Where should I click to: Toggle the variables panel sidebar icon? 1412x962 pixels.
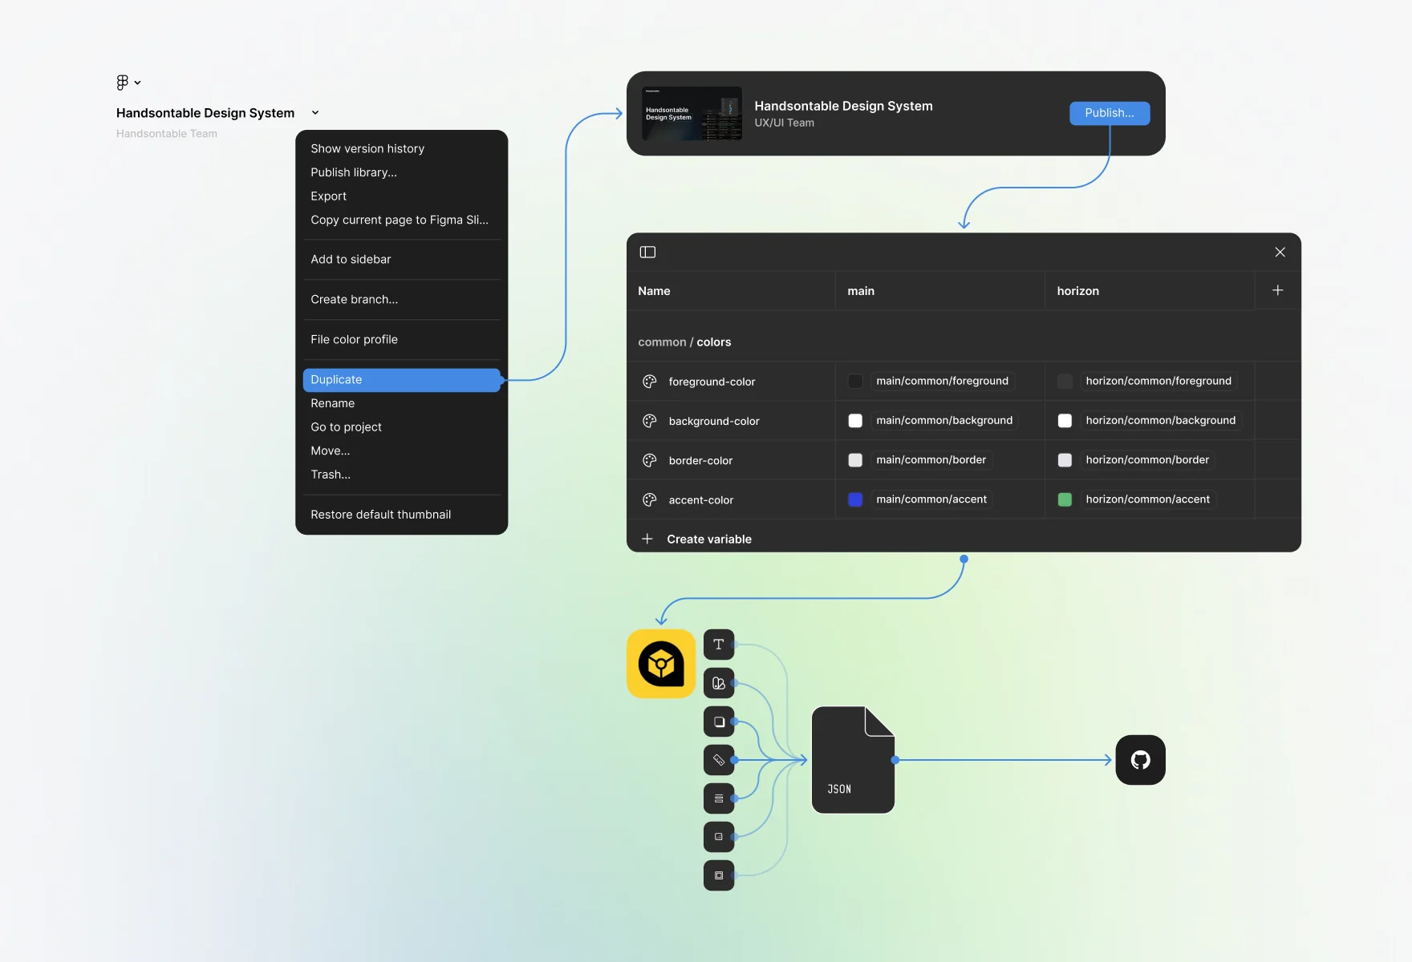pos(647,253)
